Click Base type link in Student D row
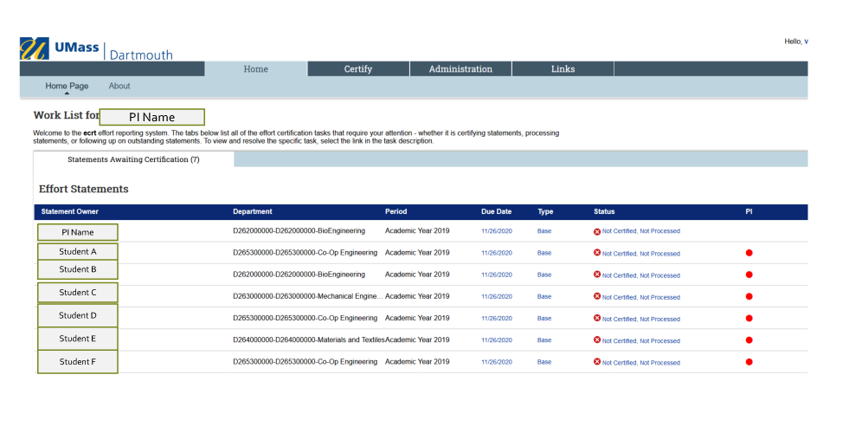 point(544,318)
